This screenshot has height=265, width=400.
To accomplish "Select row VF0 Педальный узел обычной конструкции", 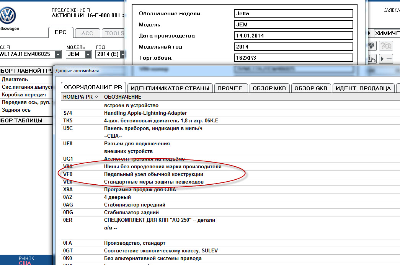I will 230,174.
